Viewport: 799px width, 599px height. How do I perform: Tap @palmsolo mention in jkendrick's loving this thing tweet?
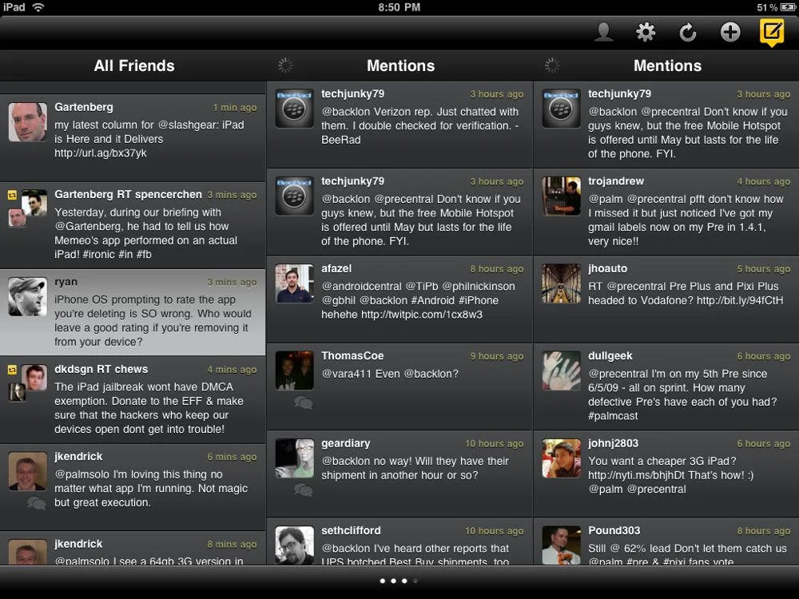82,474
